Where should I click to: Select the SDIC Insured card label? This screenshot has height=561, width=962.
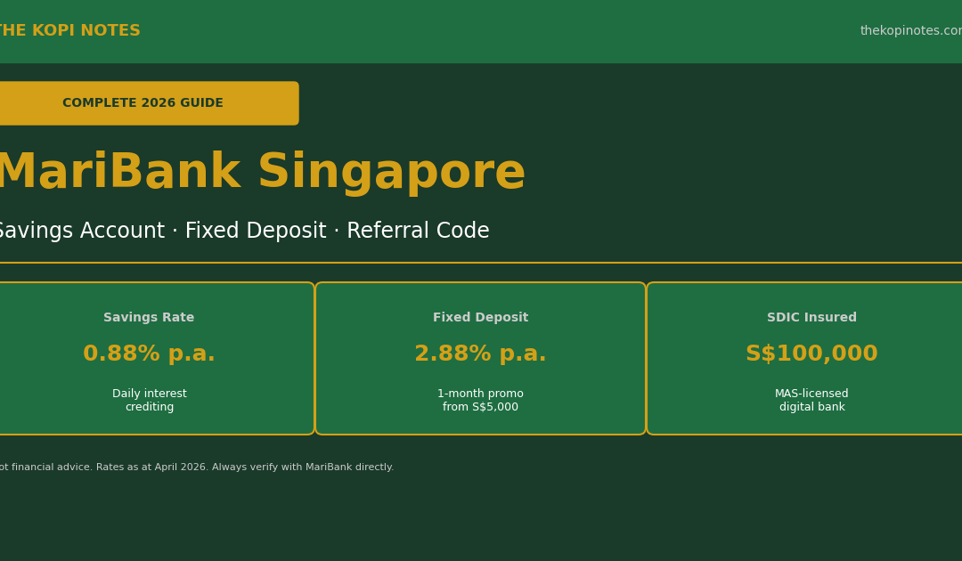(x=811, y=318)
